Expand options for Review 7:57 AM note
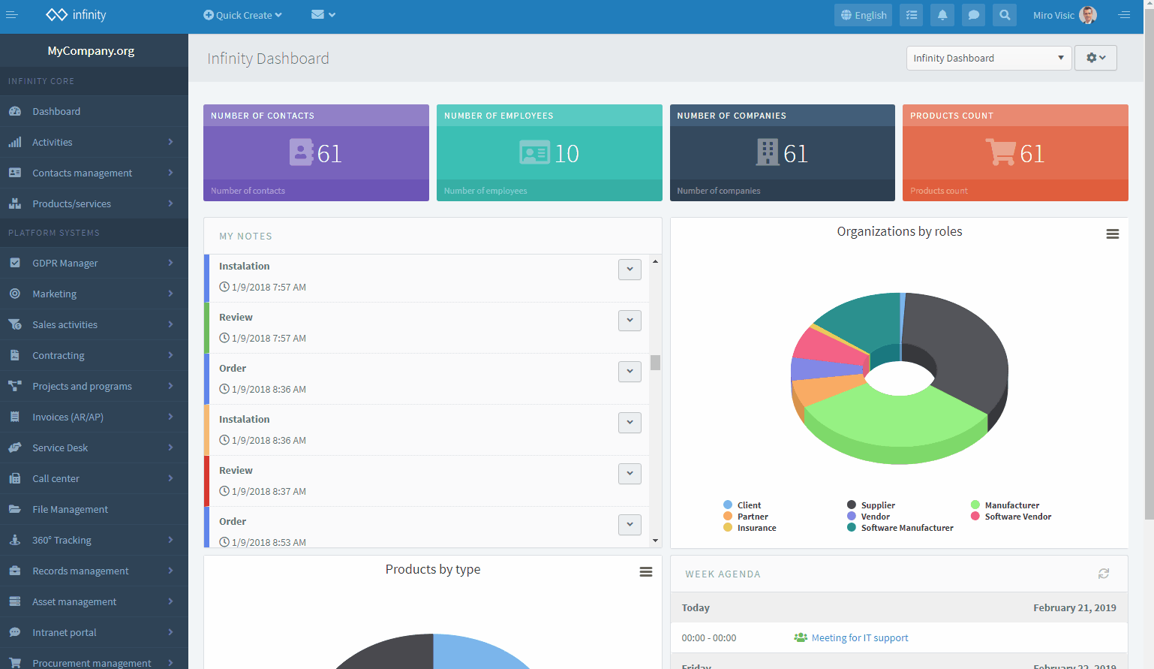Viewport: 1154px width, 669px height. 630,321
